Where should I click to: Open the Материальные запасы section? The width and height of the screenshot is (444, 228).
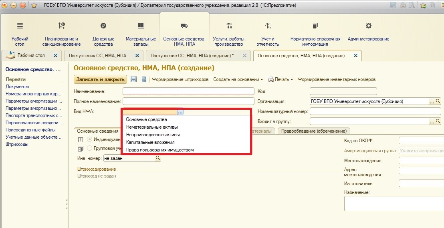pos(141,33)
